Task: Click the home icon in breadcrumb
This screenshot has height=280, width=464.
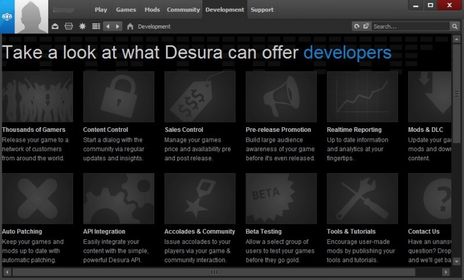Action: (130, 26)
